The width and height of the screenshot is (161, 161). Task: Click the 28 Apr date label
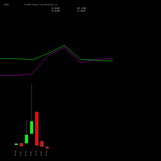[46, 153]
